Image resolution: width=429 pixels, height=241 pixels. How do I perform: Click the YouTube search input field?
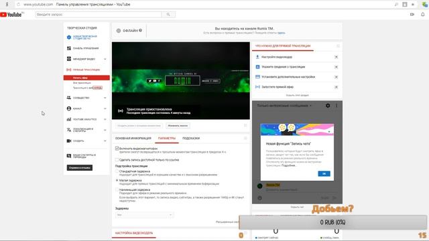99,15
